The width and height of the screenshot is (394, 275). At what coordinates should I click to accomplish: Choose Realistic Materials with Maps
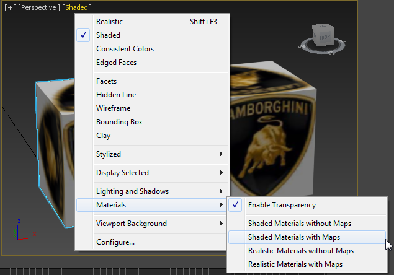(x=307, y=264)
